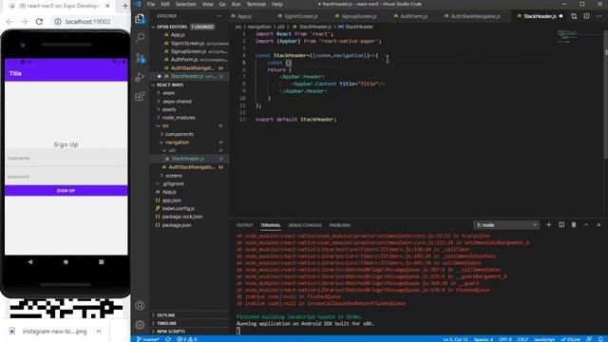Screen dimensions: 608x342
Task: Maximize the terminal panel size
Action: coord(586,225)
